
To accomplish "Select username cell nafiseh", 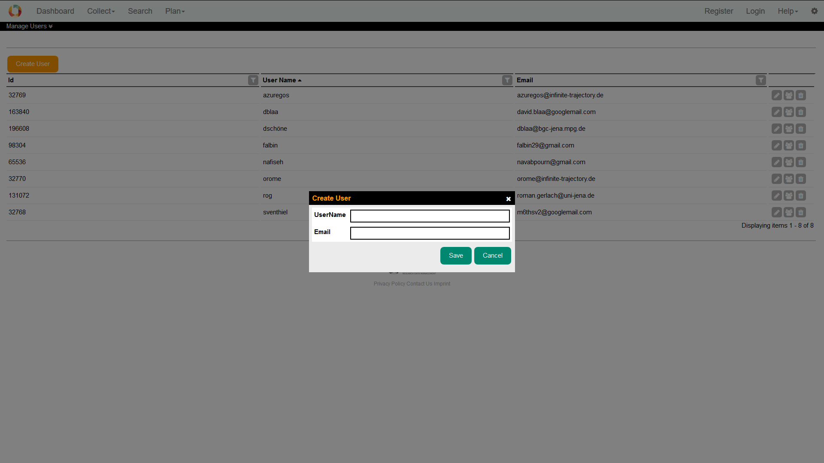I will tap(273, 162).
